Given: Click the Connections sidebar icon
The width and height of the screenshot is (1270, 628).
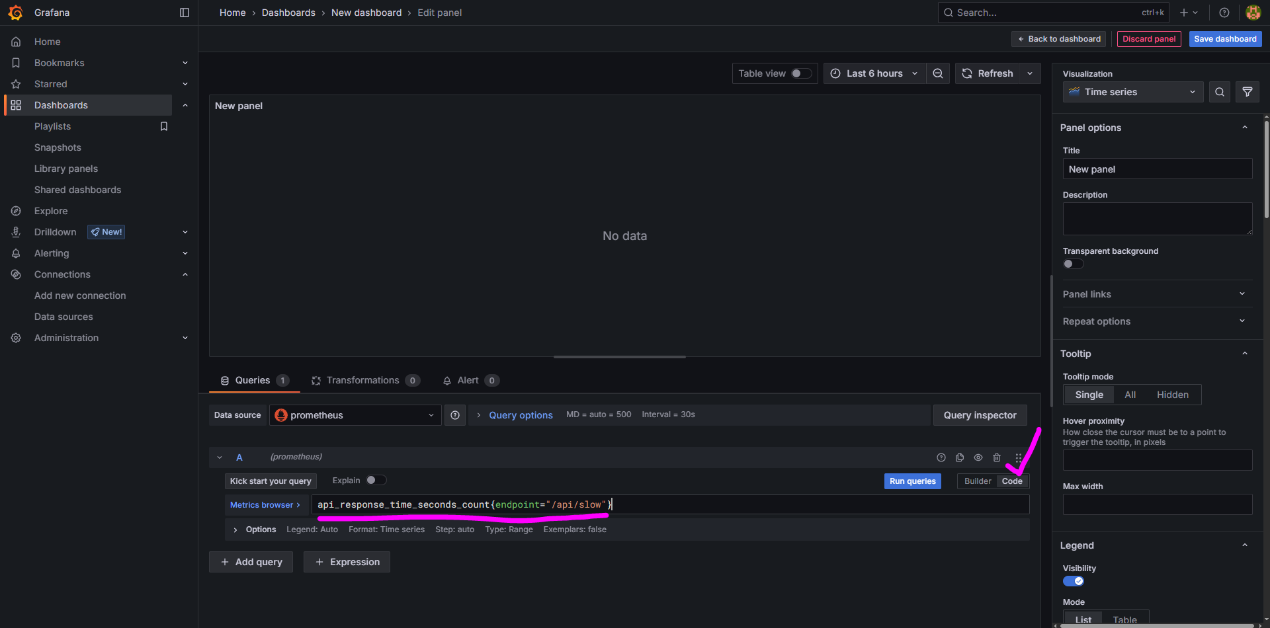Looking at the screenshot, I should tap(16, 274).
